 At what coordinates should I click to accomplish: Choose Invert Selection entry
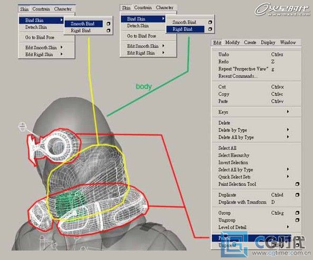point(233,162)
